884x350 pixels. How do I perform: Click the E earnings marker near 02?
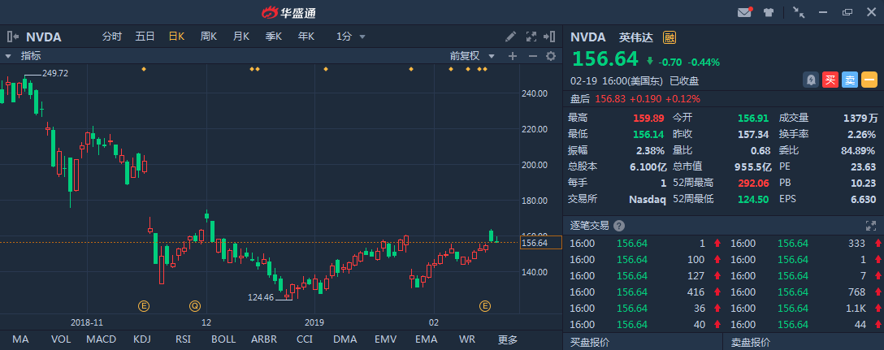click(485, 306)
